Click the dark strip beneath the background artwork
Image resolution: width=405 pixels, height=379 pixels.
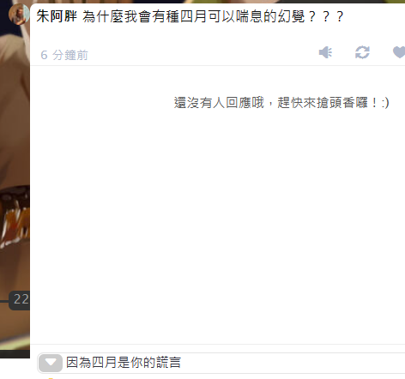(x=15, y=354)
